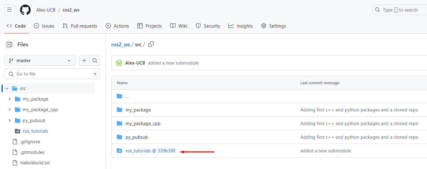The image size is (427, 169).
Task: Open ros_tutorials row's 'added a new submodule' message
Action: click(x=326, y=151)
